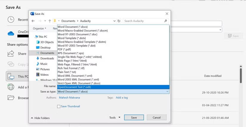Choose PDF (*.pdf) format
Image resolution: width=246 pixels, height=127 pixels.
coord(113,49)
